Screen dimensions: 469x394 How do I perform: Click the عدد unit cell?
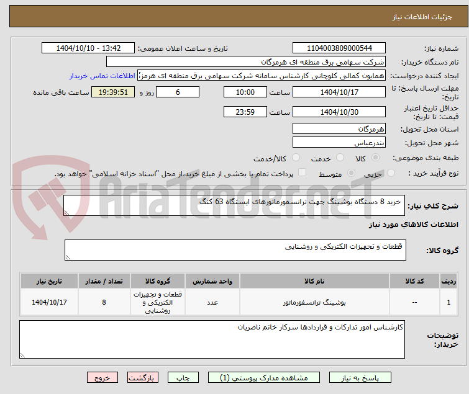[x=212, y=302]
